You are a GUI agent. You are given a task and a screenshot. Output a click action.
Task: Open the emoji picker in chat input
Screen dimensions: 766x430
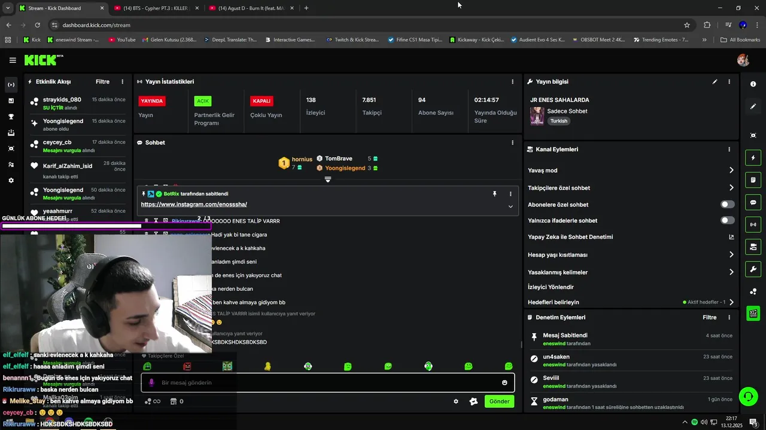[x=504, y=383]
